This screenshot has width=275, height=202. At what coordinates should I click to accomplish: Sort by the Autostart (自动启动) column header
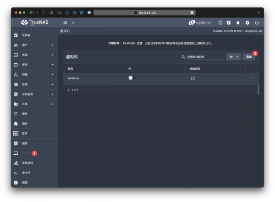[195, 69]
